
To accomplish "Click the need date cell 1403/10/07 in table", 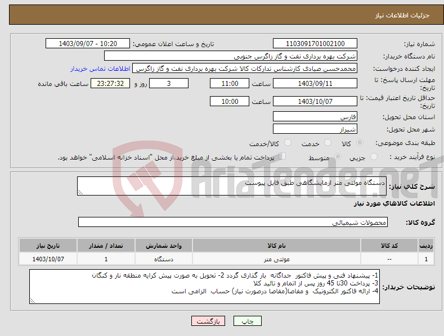I will point(48,259).
